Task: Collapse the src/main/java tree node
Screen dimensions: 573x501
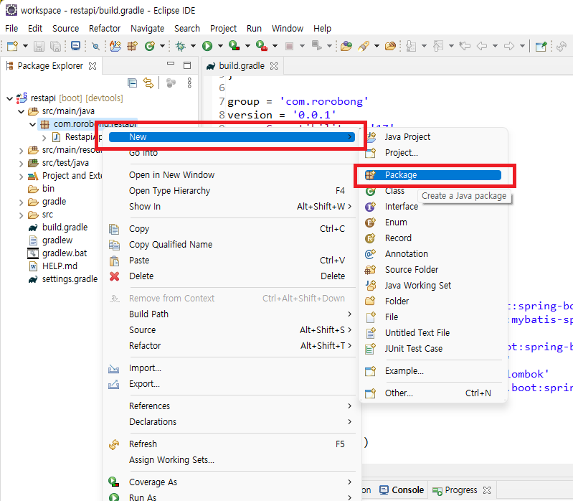Action: point(22,111)
